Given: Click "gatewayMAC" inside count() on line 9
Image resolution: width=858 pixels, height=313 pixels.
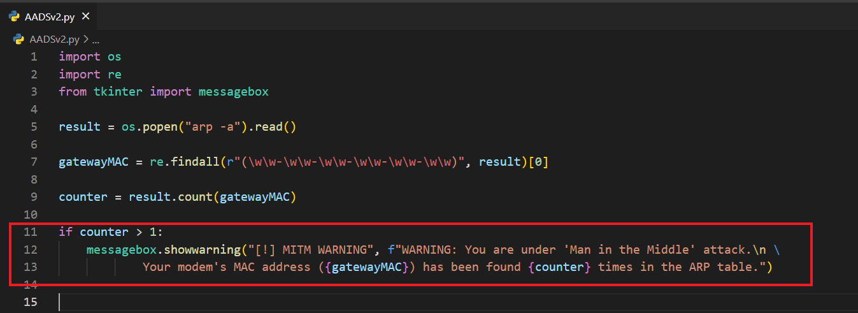Looking at the screenshot, I should [x=254, y=197].
